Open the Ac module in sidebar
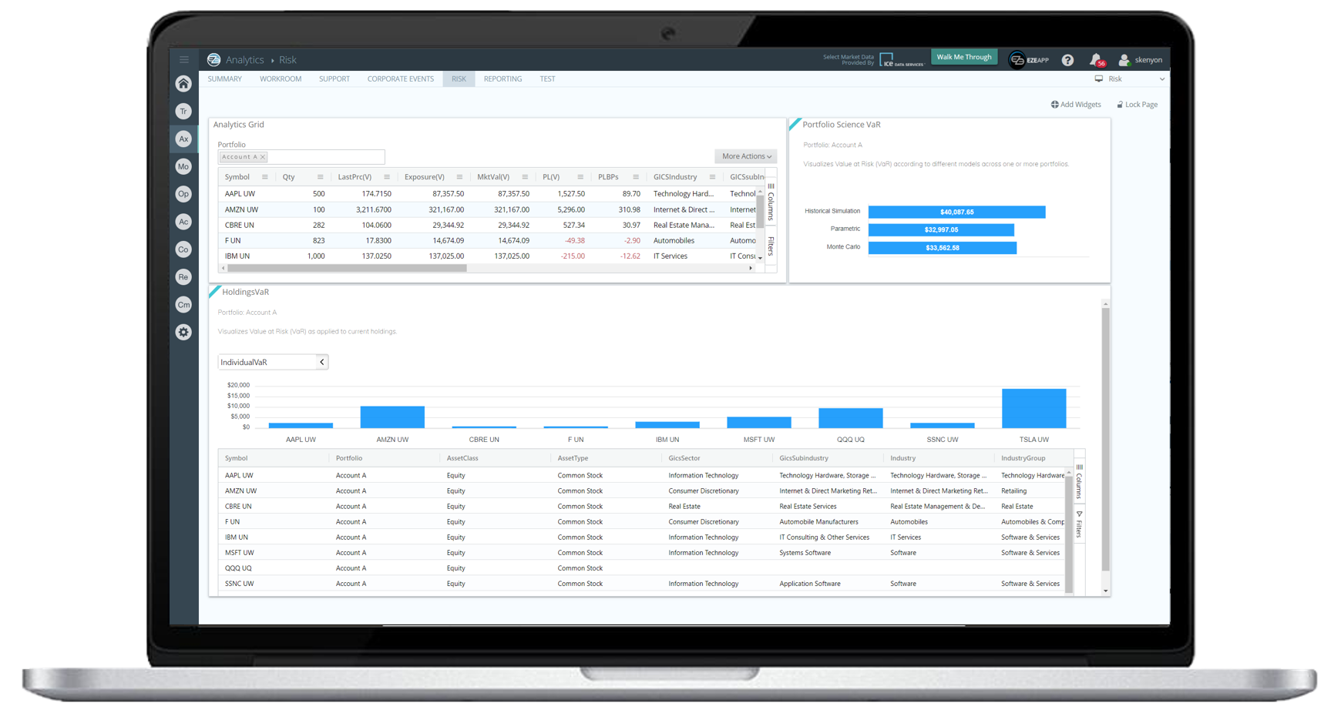The width and height of the screenshot is (1341, 703). pos(183,222)
